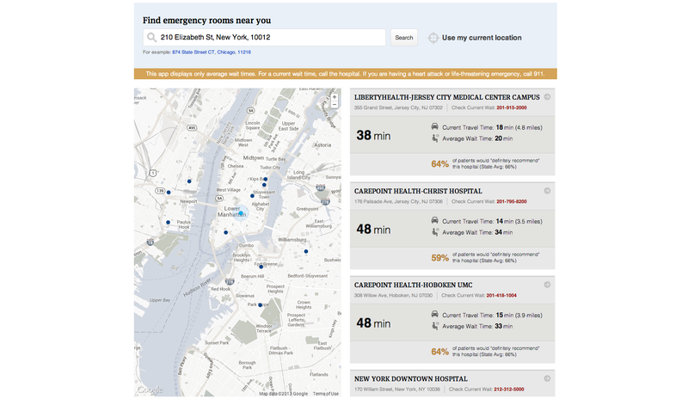The height and width of the screenshot is (405, 688).
Task: Click light-blue current location dot on Lower Manhattan
Action: pos(241,213)
